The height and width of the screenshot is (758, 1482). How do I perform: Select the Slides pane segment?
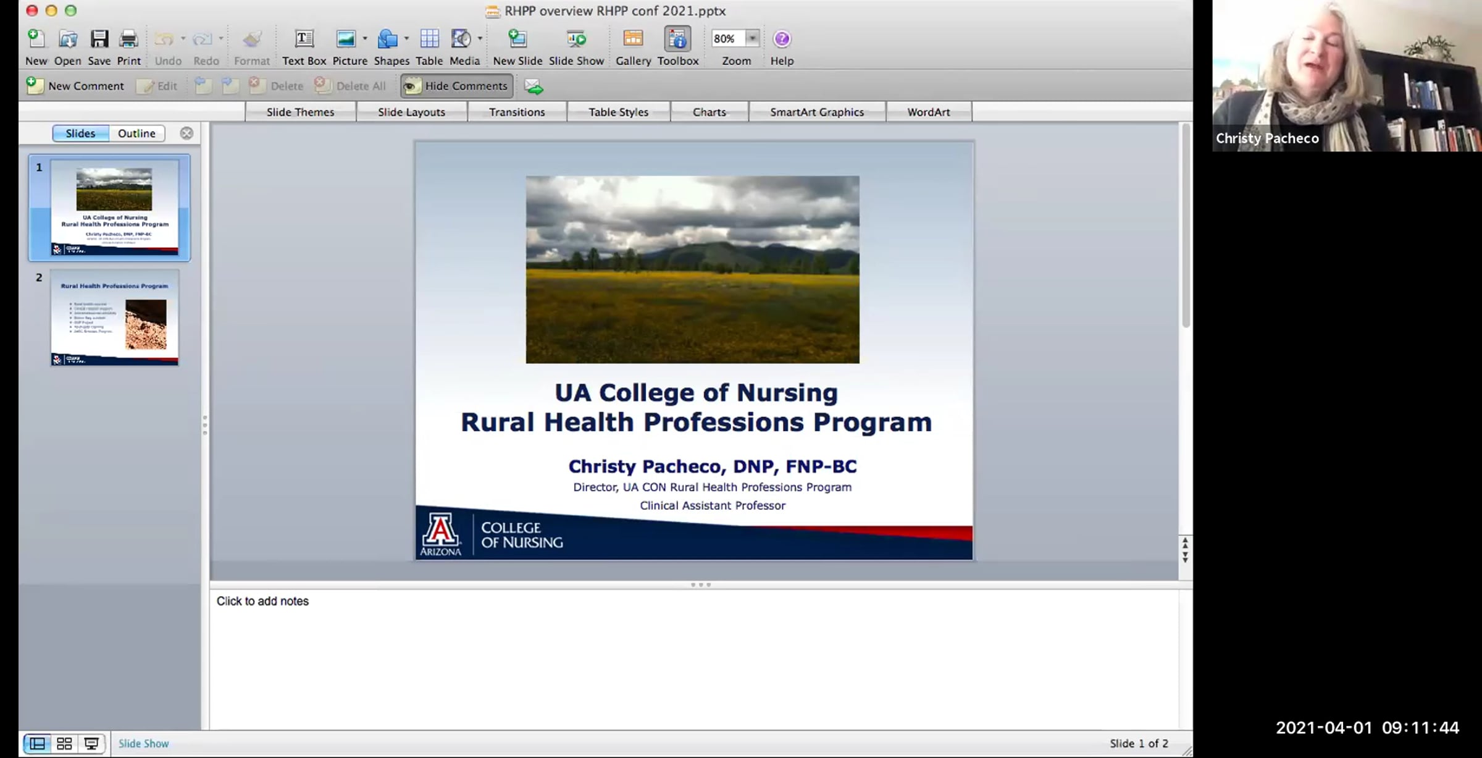80,133
